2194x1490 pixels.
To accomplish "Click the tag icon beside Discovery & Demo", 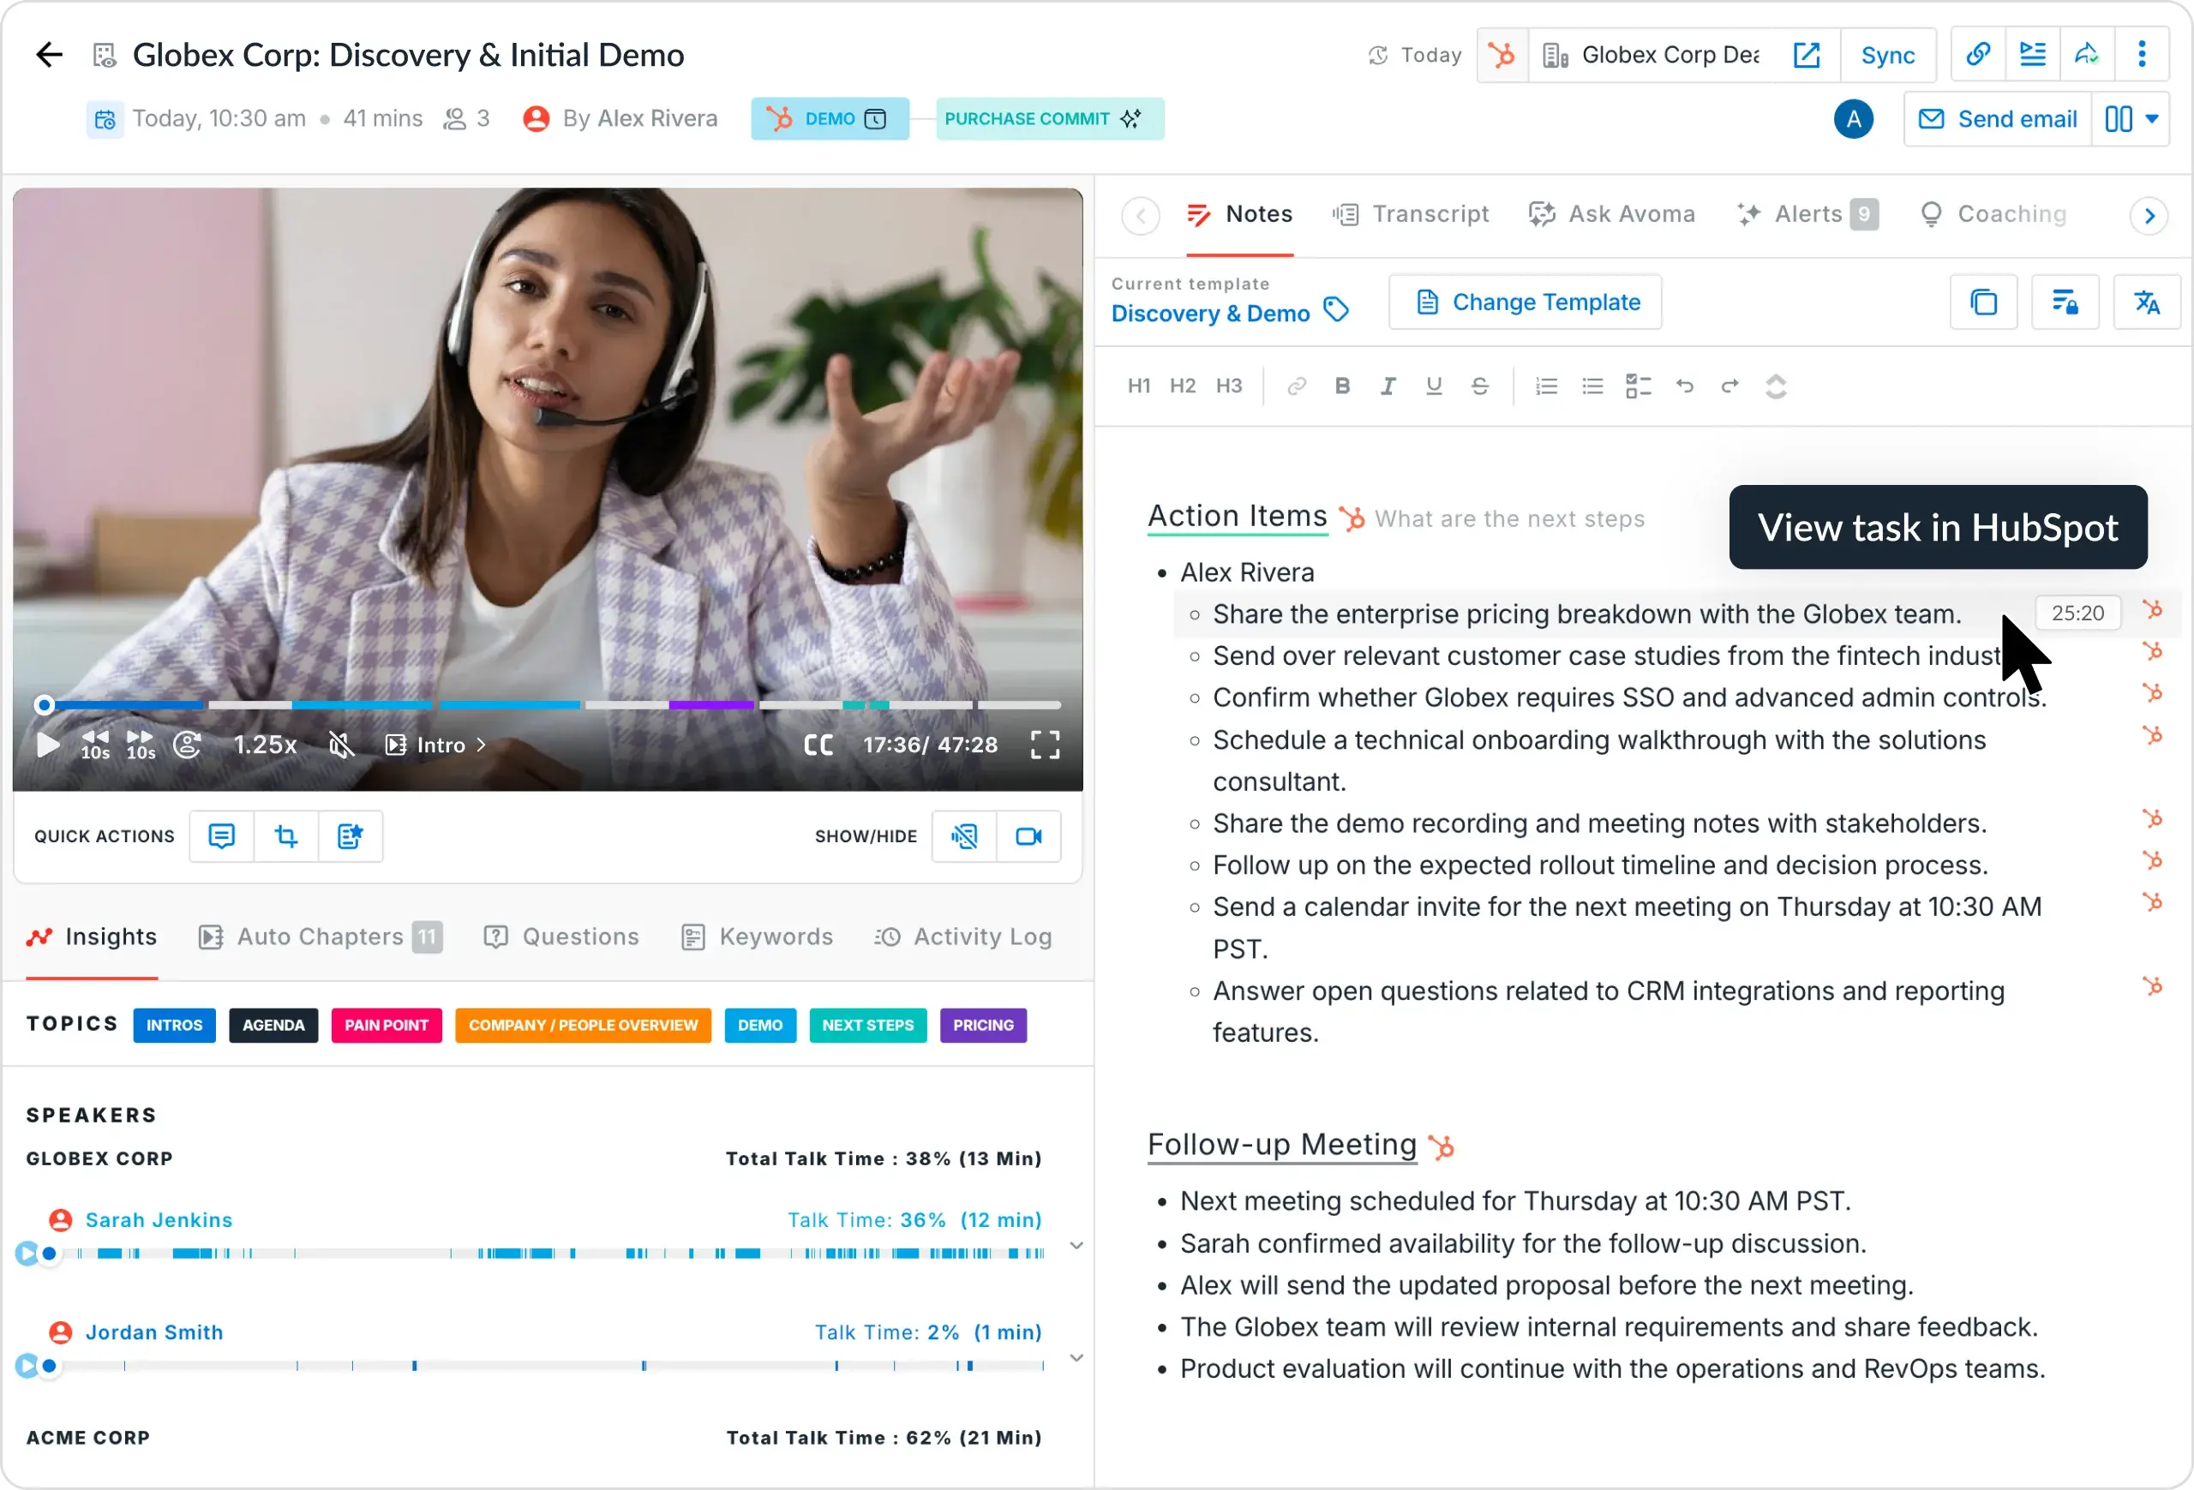I will click(1336, 309).
